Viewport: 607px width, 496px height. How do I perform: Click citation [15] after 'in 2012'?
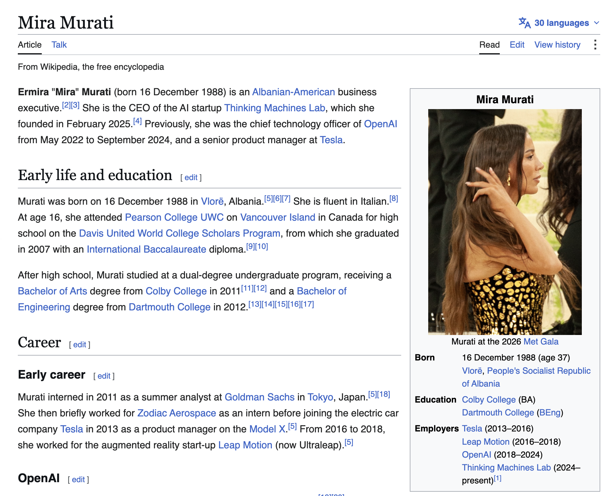coord(281,304)
